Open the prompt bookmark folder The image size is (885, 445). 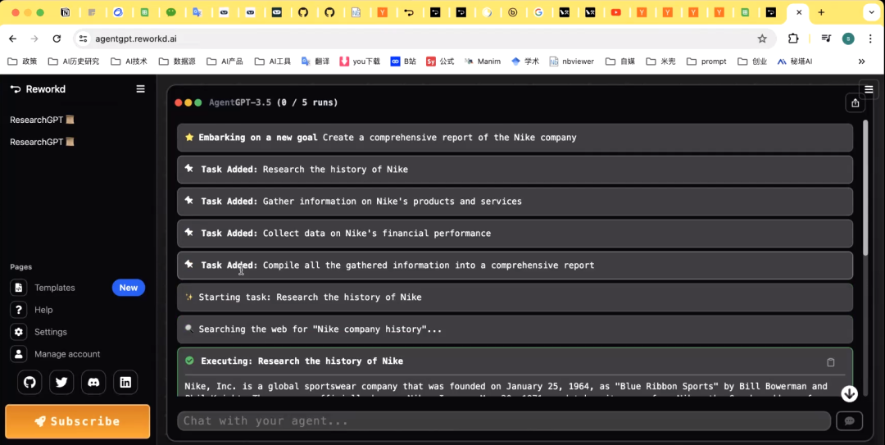[x=706, y=61]
